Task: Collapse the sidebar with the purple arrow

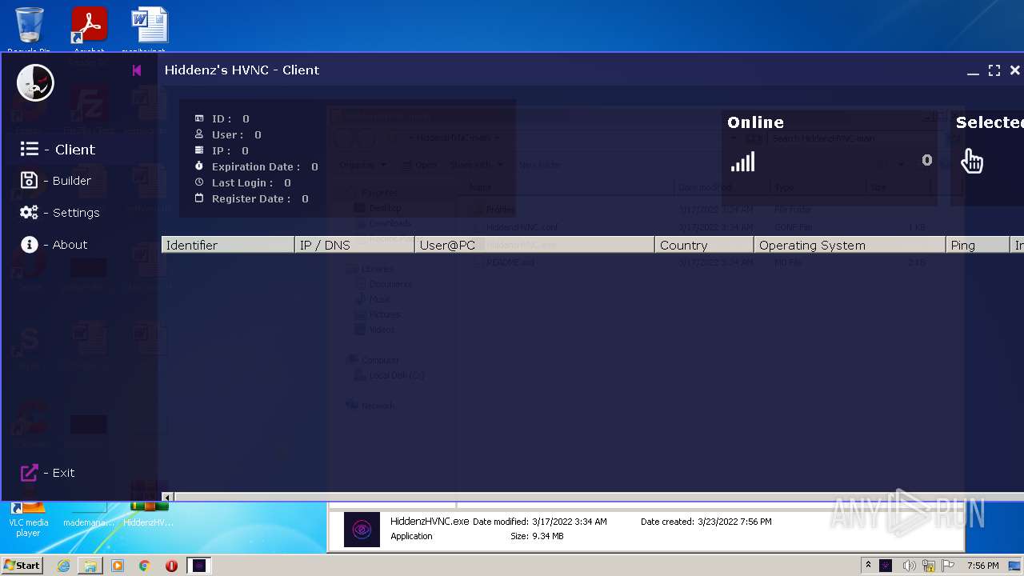Action: [137, 70]
